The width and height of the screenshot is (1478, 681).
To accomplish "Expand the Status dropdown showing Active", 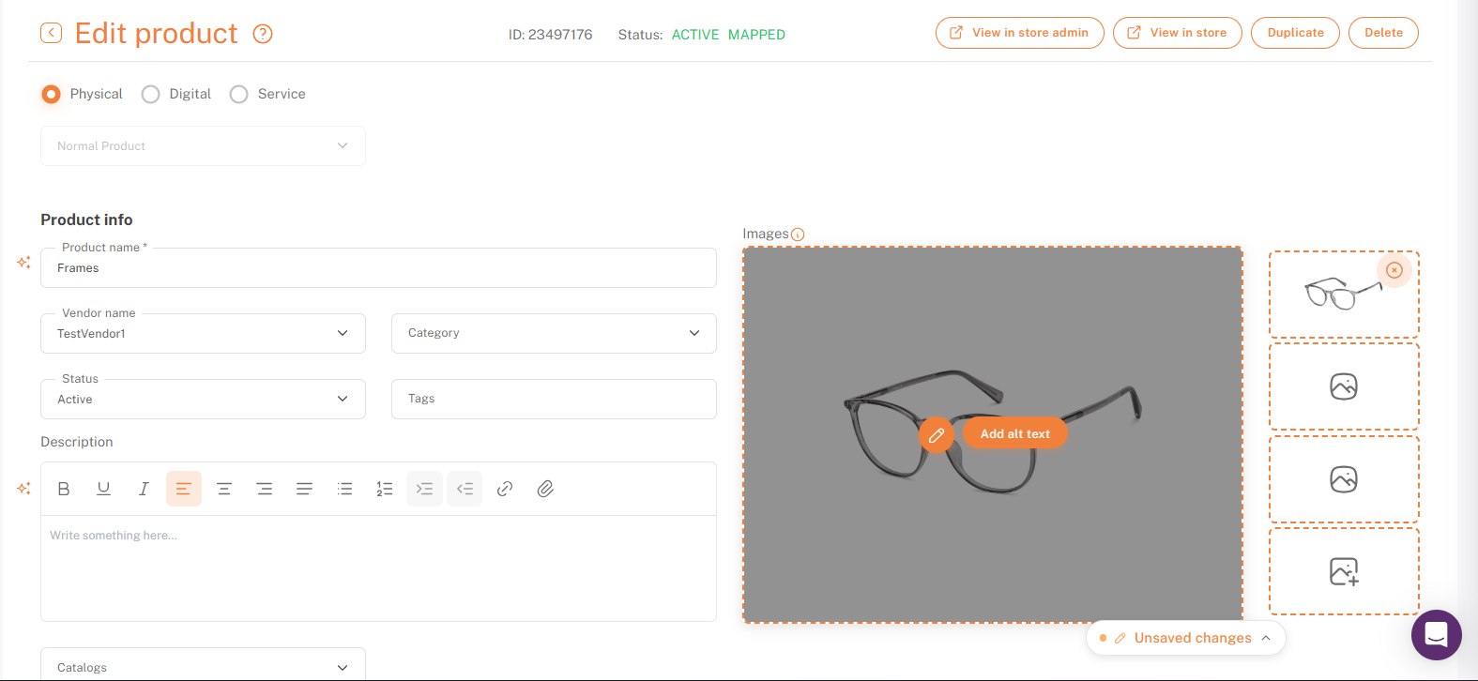I will click(x=203, y=400).
